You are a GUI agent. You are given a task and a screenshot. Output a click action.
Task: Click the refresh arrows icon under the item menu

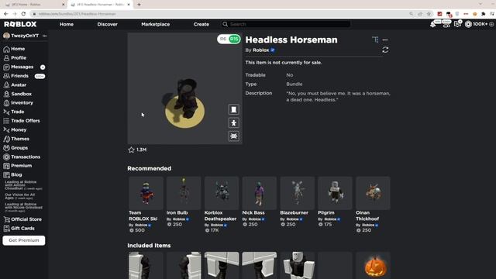coord(385,50)
